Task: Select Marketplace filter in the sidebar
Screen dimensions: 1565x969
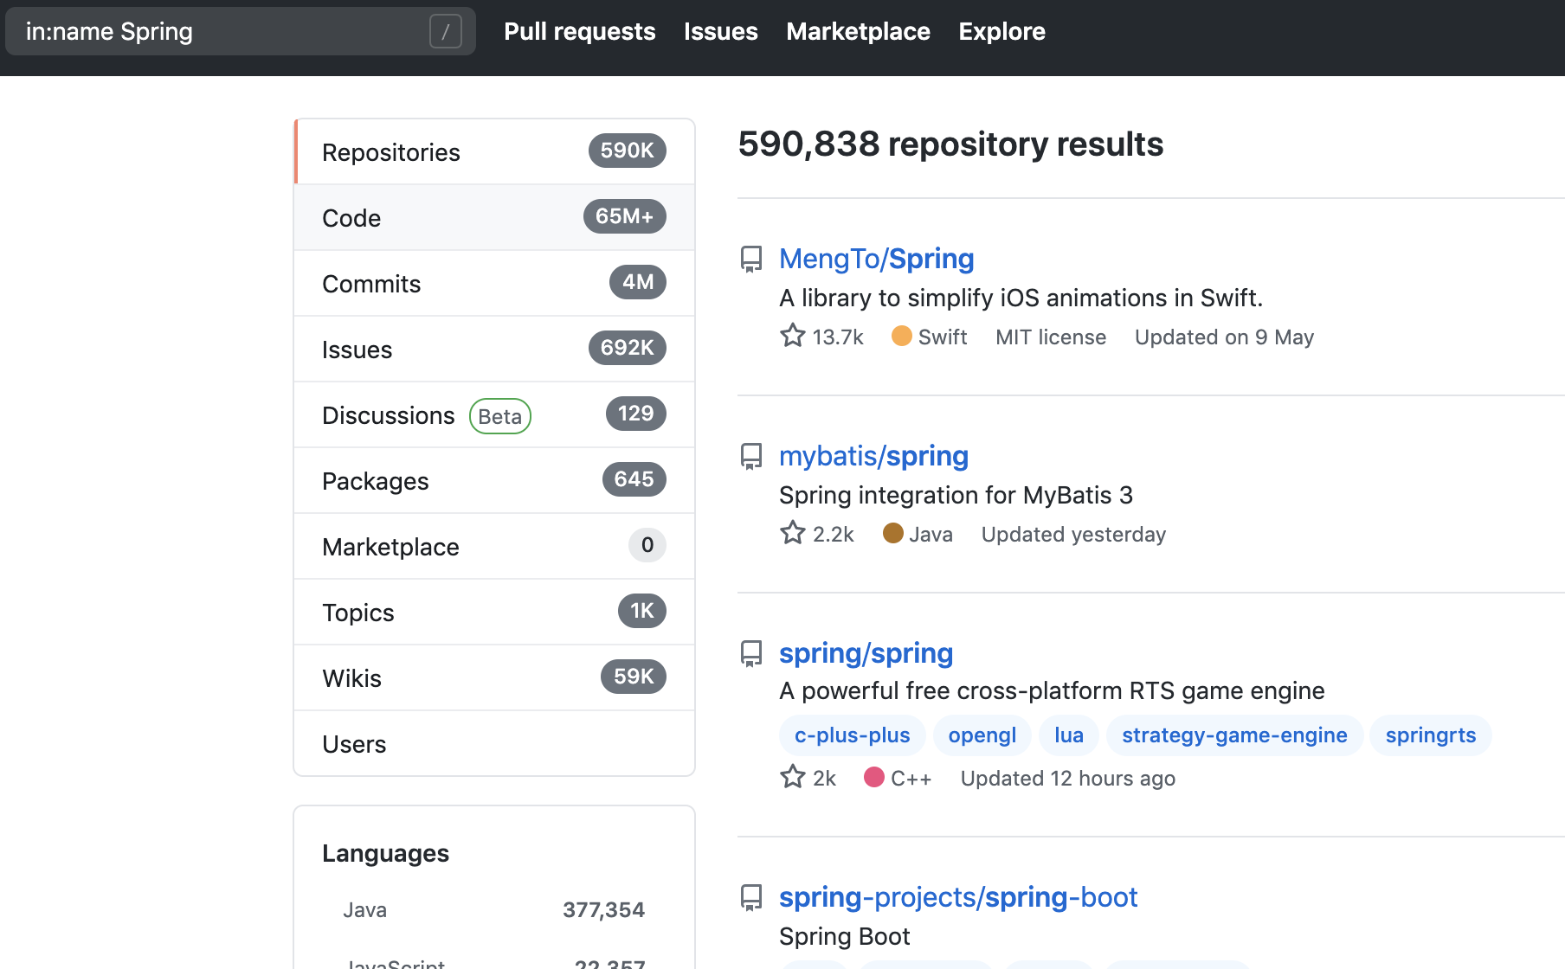Action: [x=494, y=546]
